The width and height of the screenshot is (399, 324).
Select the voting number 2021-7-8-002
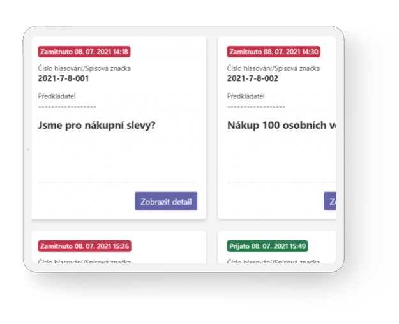click(252, 78)
